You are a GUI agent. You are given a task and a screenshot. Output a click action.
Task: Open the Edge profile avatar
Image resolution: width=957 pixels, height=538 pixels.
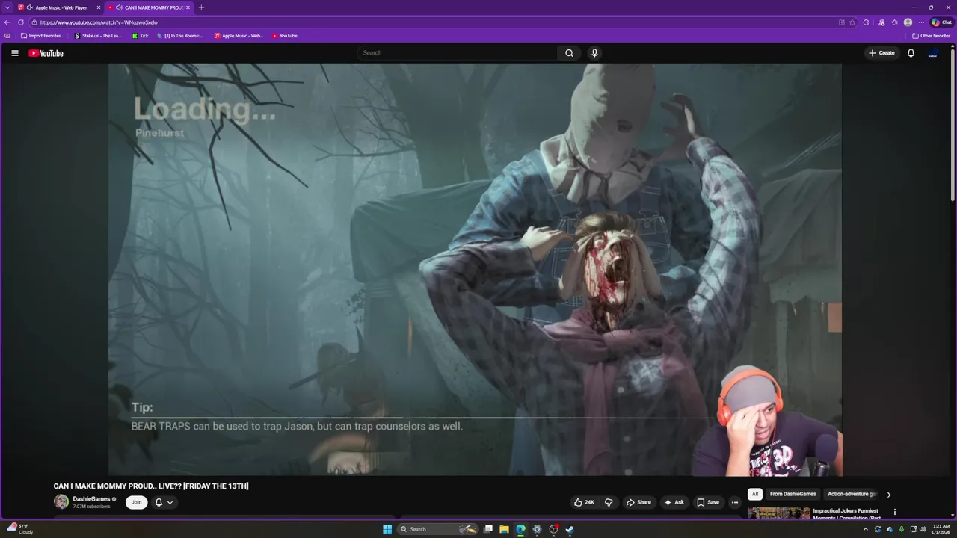click(908, 22)
